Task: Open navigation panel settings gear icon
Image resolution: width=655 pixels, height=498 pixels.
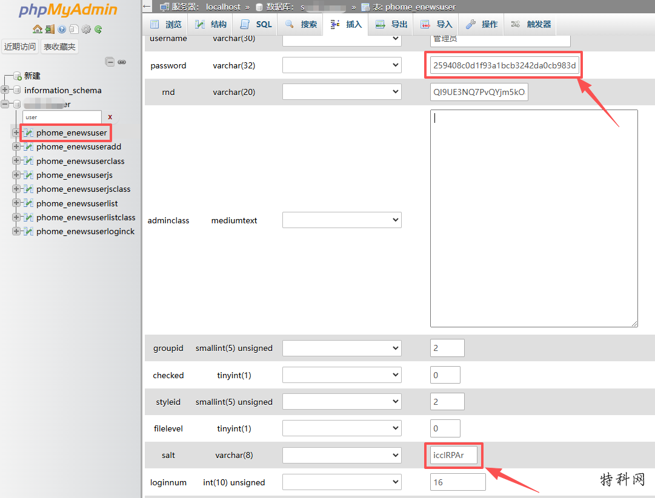Action: coord(86,29)
